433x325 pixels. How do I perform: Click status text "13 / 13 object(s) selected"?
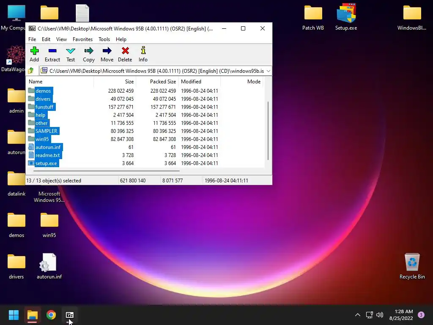[54, 180]
